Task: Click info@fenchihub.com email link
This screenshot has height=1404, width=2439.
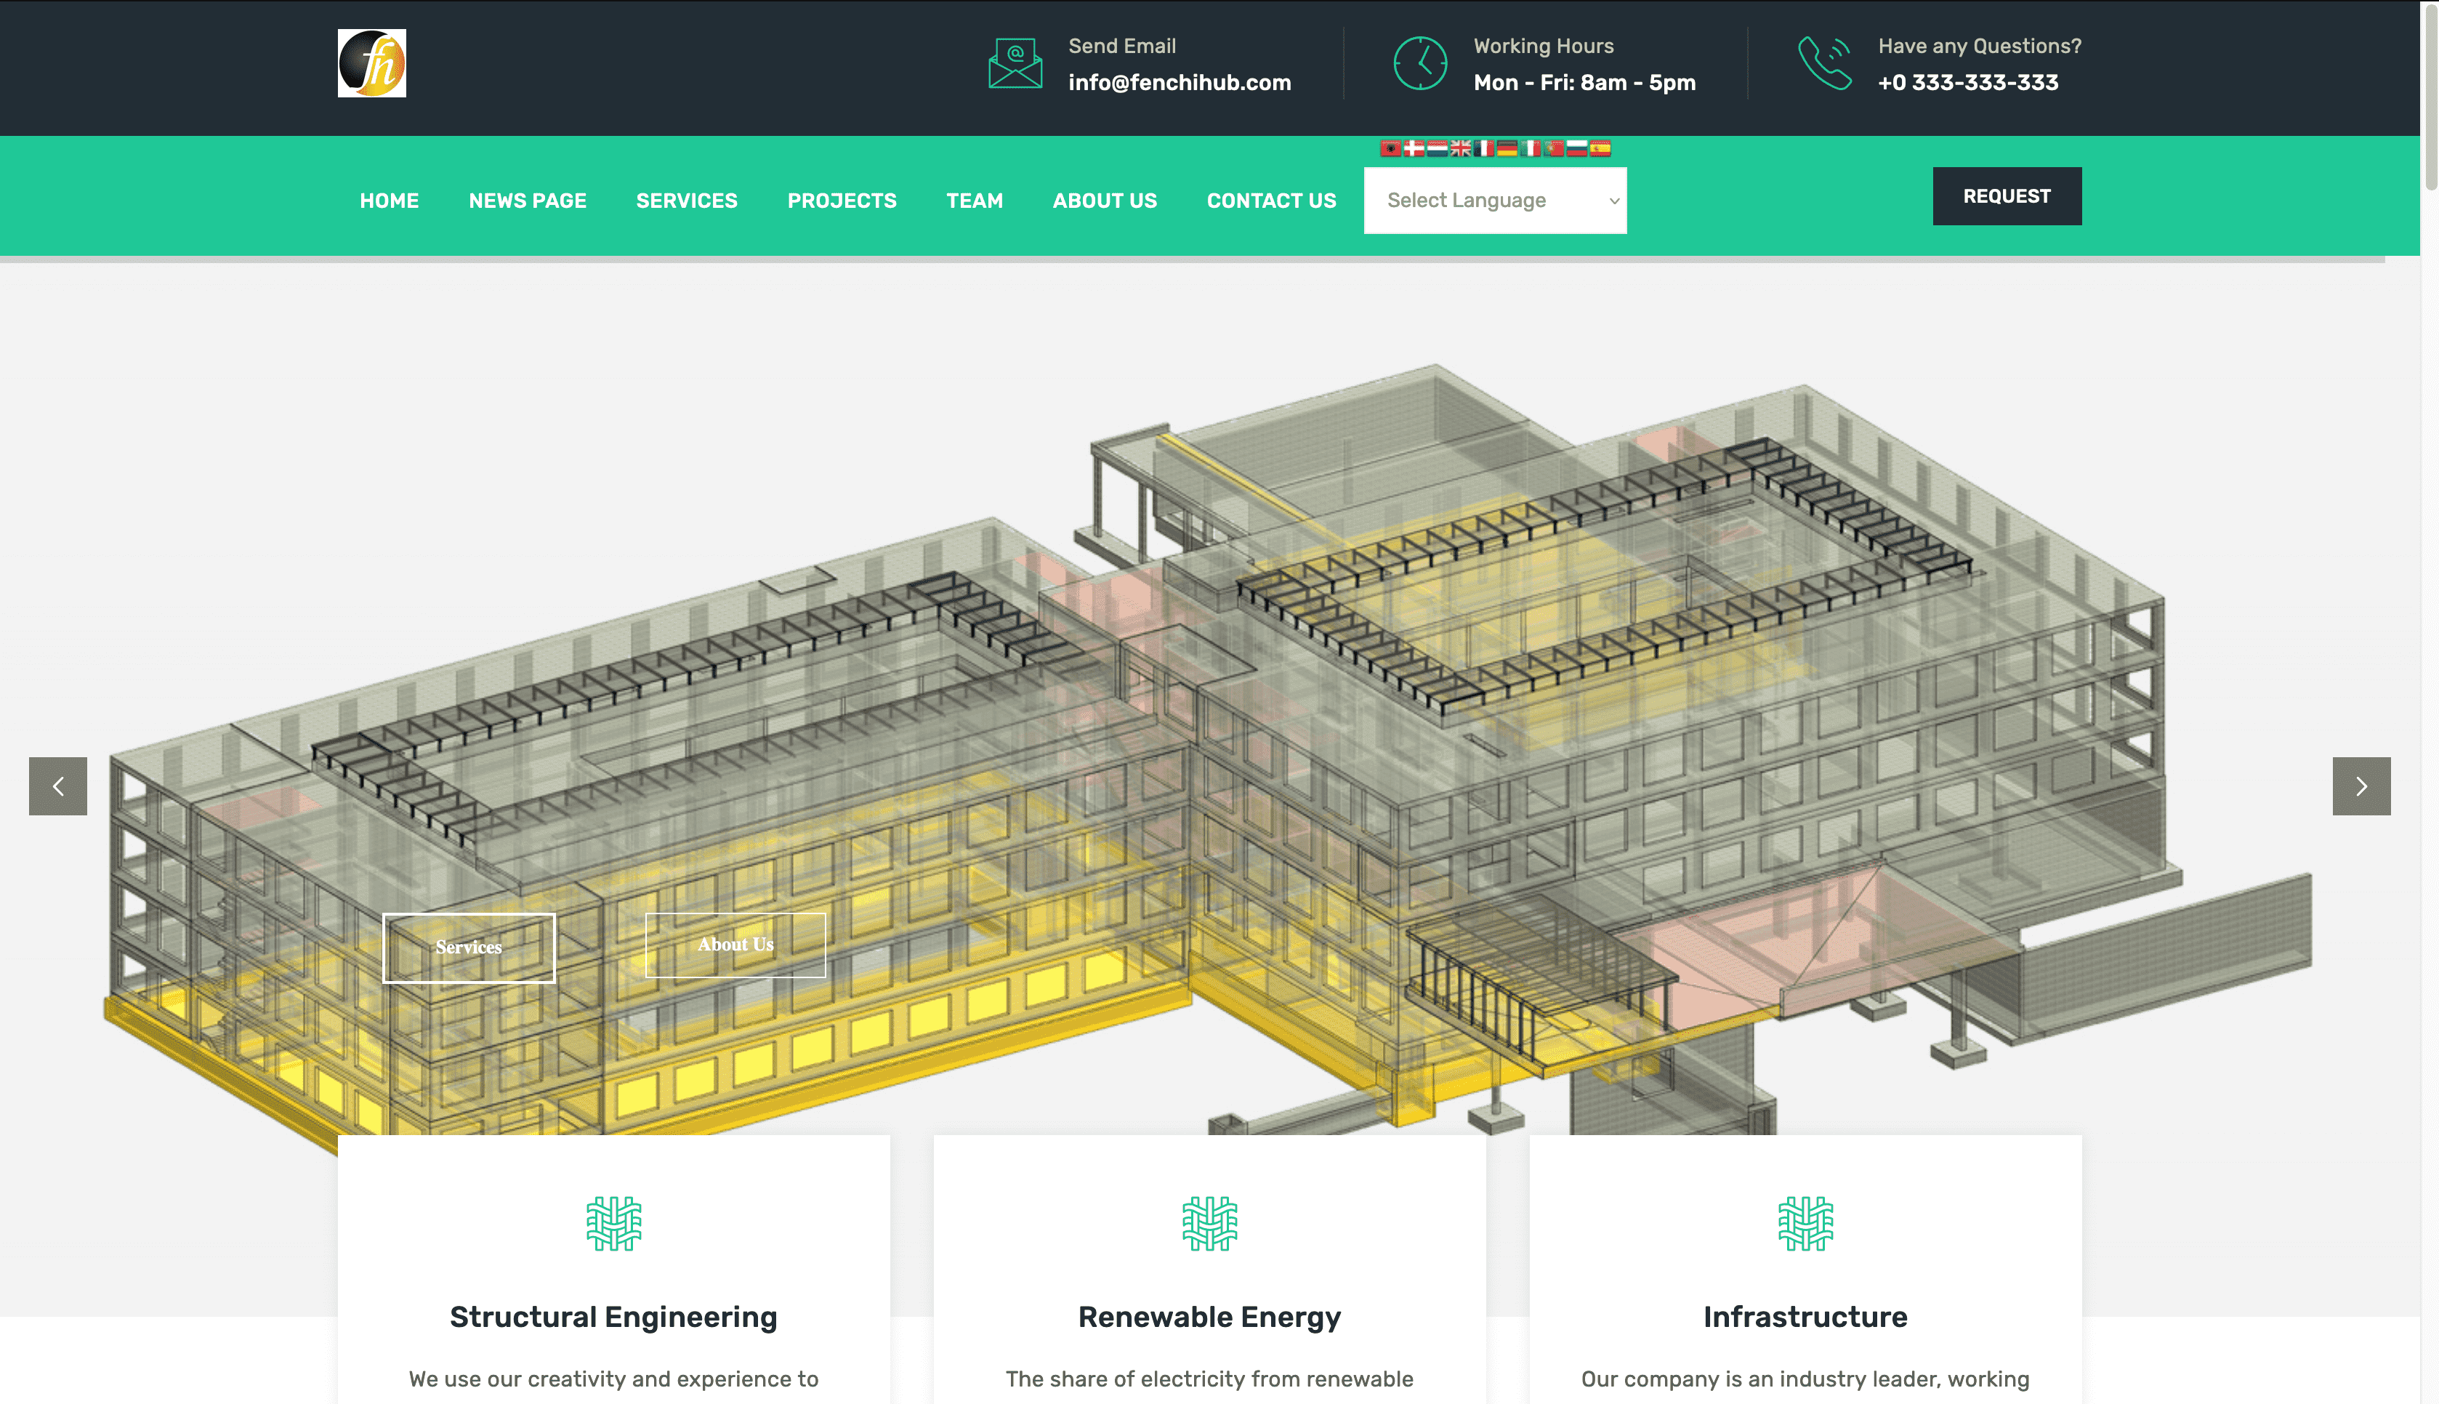Action: pyautogui.click(x=1179, y=83)
